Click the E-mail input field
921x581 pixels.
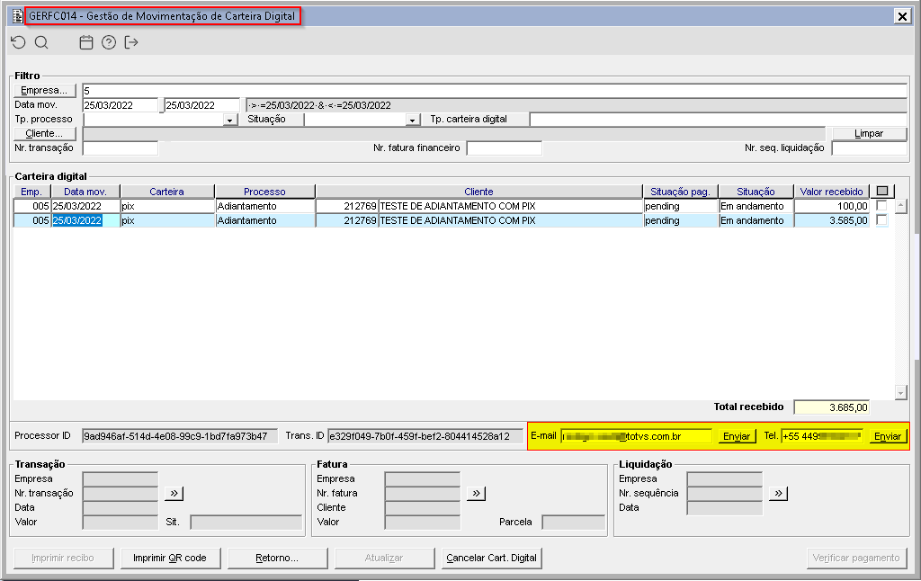pyautogui.click(x=636, y=436)
